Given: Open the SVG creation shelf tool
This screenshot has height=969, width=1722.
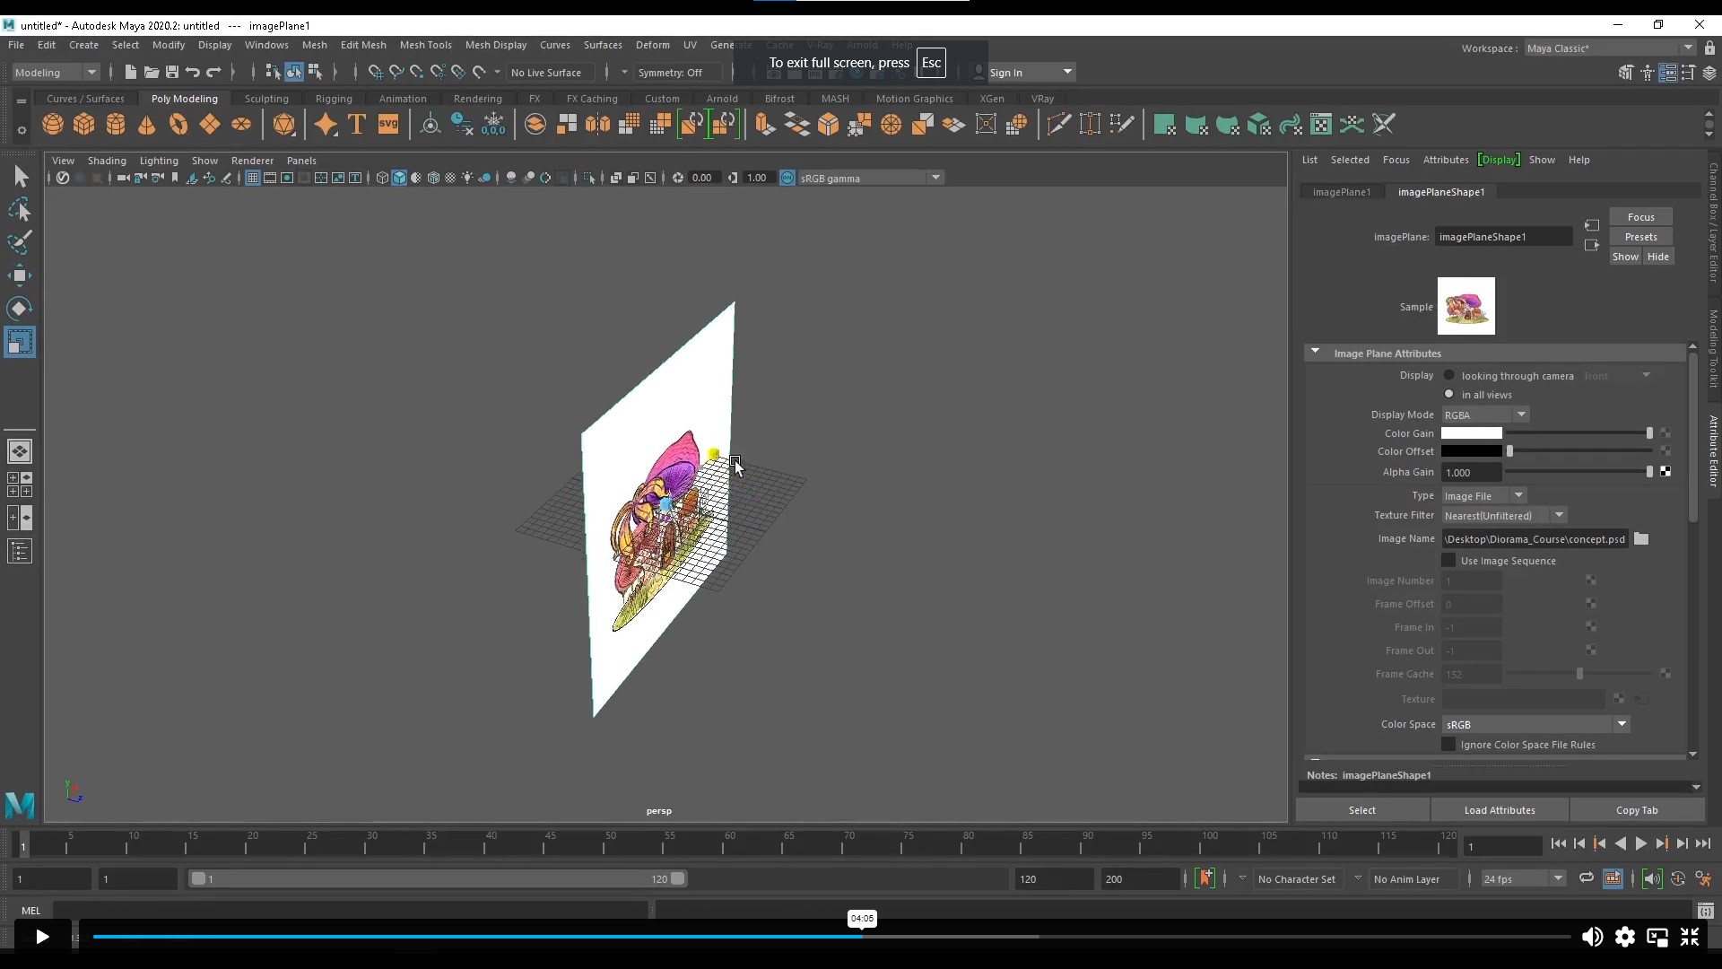Looking at the screenshot, I should [x=387, y=124].
